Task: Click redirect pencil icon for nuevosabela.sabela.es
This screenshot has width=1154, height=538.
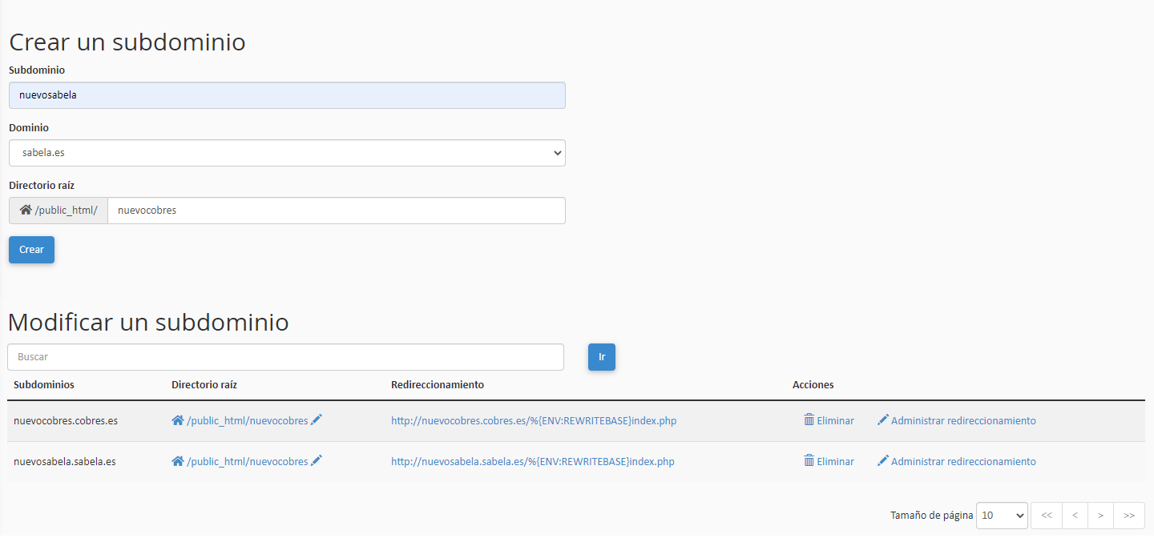Action: pyautogui.click(x=883, y=460)
